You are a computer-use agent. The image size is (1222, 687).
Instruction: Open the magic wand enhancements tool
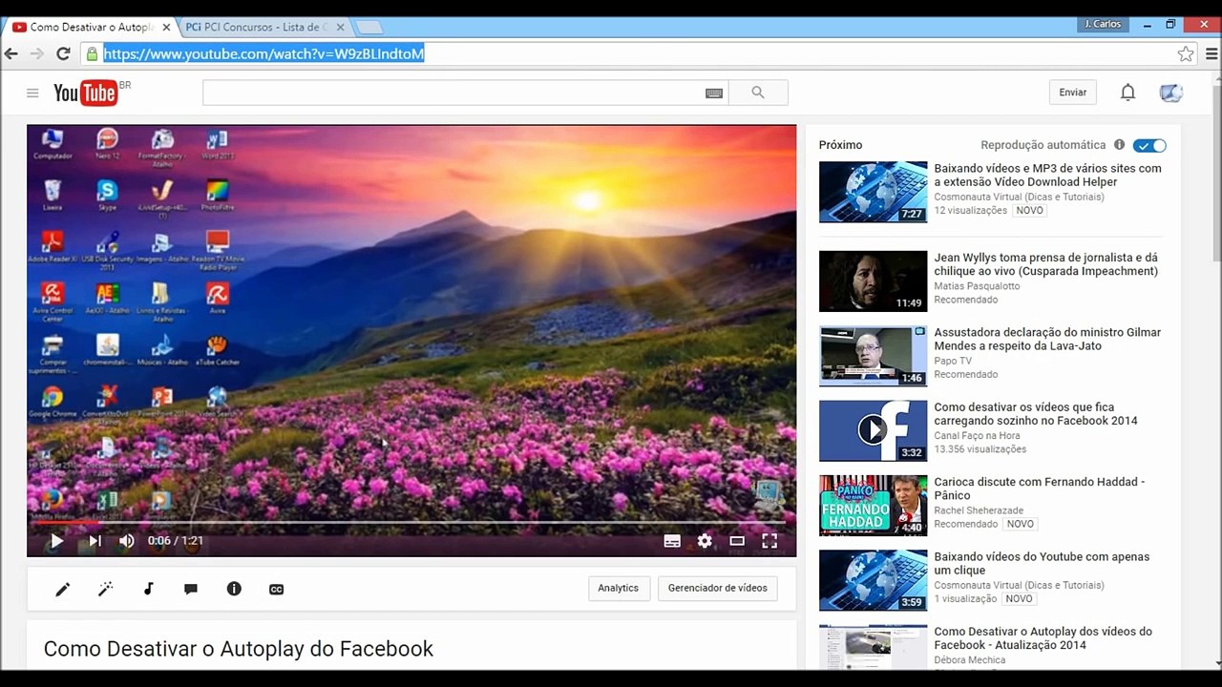(106, 589)
